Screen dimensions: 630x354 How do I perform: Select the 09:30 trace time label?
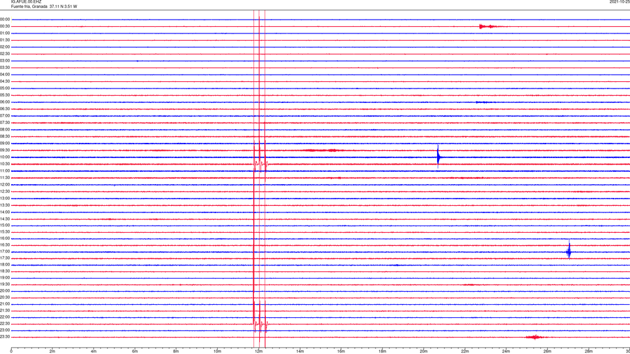coord(5,150)
